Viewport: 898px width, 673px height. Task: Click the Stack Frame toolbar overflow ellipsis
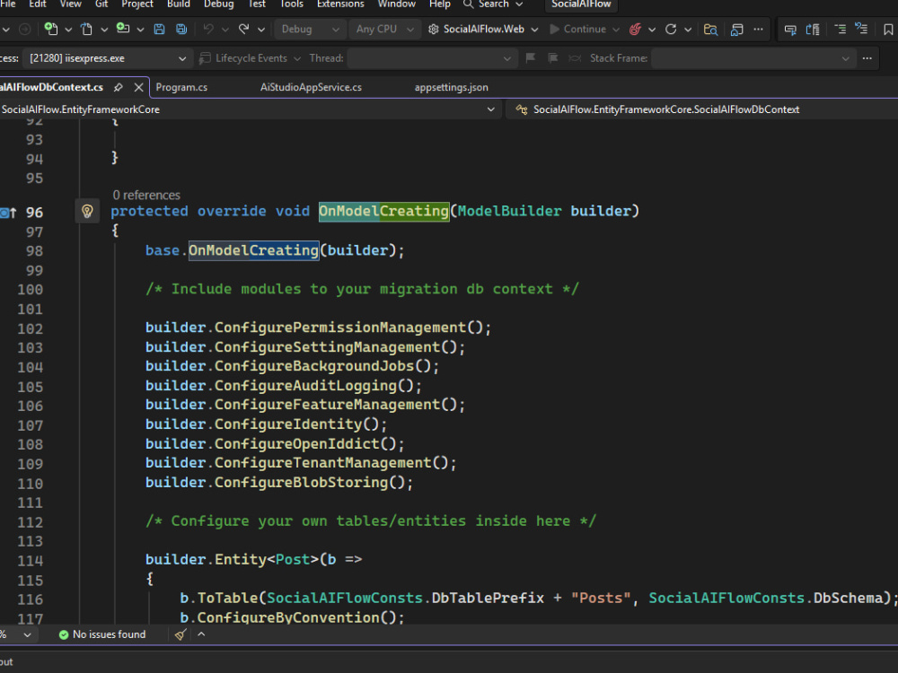coord(867,58)
